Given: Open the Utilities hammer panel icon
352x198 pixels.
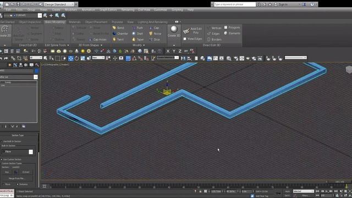Looking at the screenshot, I should 37,65.
